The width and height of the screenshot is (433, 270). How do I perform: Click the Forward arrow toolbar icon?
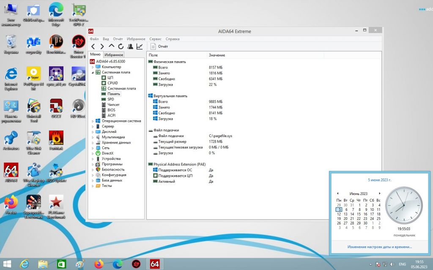tap(102, 46)
